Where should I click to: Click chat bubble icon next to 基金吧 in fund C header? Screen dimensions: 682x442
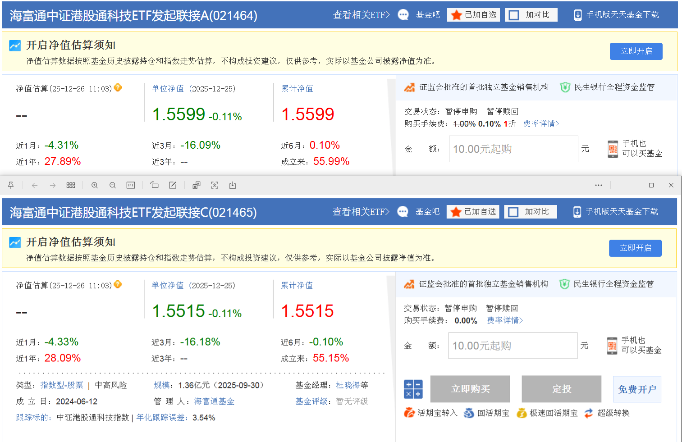pos(403,212)
